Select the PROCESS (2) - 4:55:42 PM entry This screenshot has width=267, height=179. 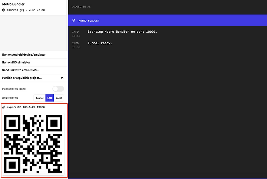(x=26, y=10)
